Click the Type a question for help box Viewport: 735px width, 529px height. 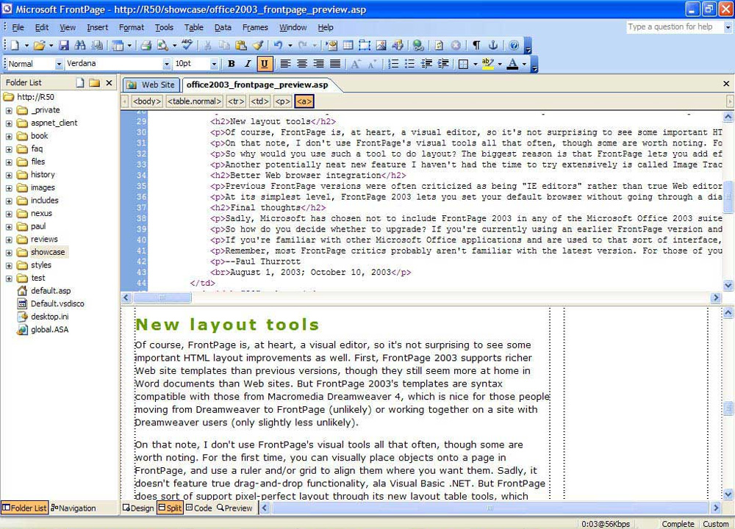click(674, 27)
